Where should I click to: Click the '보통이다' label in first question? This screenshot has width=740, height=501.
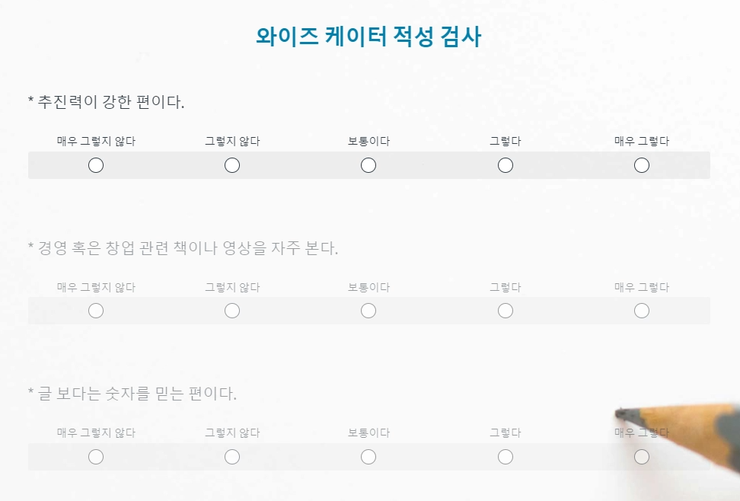[x=368, y=141]
